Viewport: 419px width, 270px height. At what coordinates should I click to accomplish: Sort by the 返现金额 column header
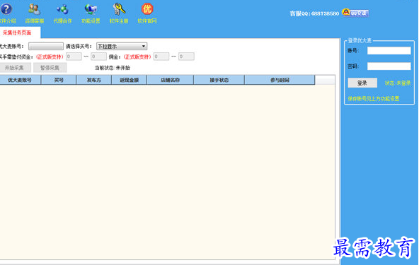129,80
